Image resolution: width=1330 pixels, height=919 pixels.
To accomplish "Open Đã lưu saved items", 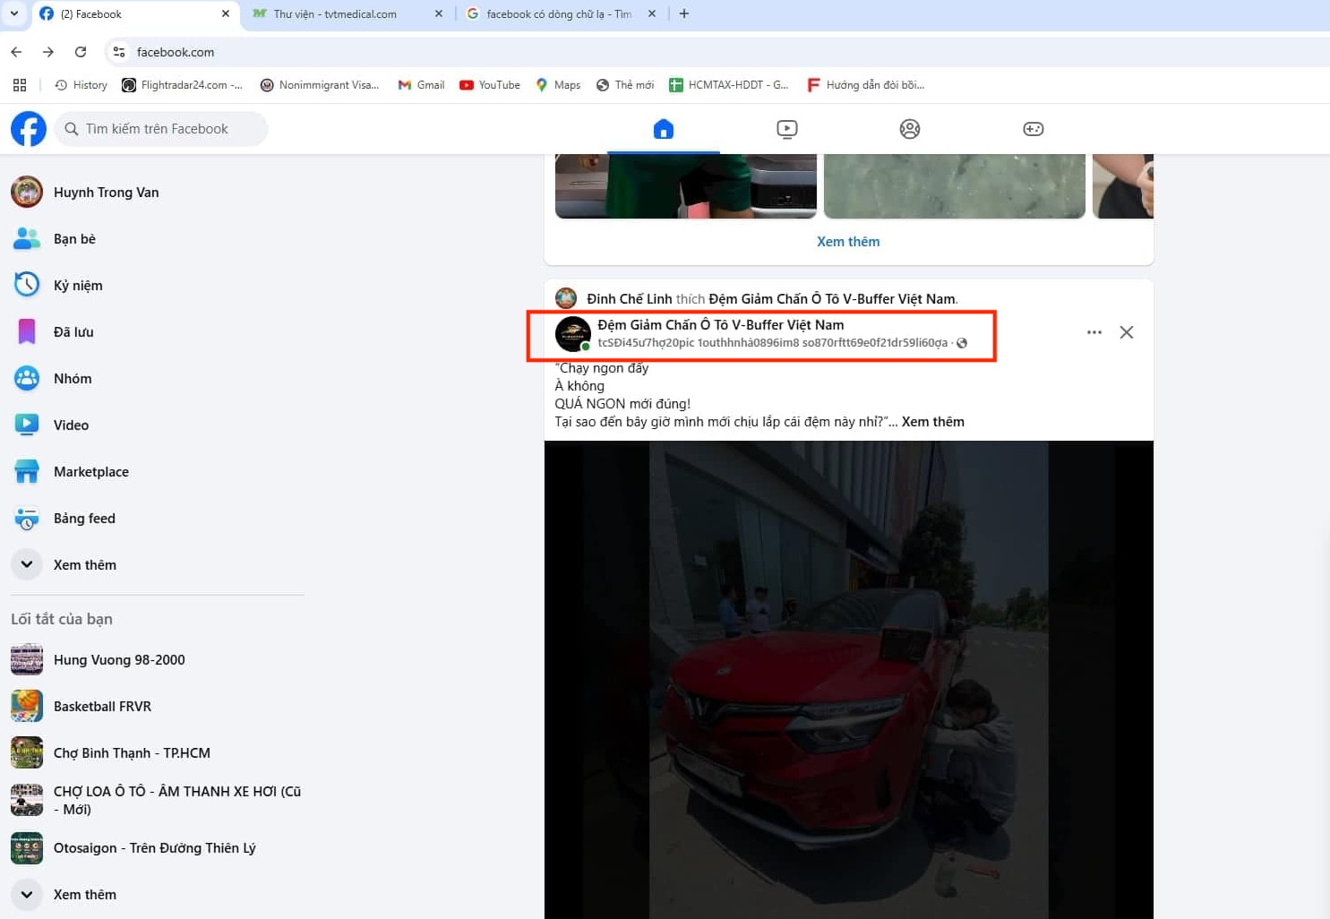I will 73,332.
